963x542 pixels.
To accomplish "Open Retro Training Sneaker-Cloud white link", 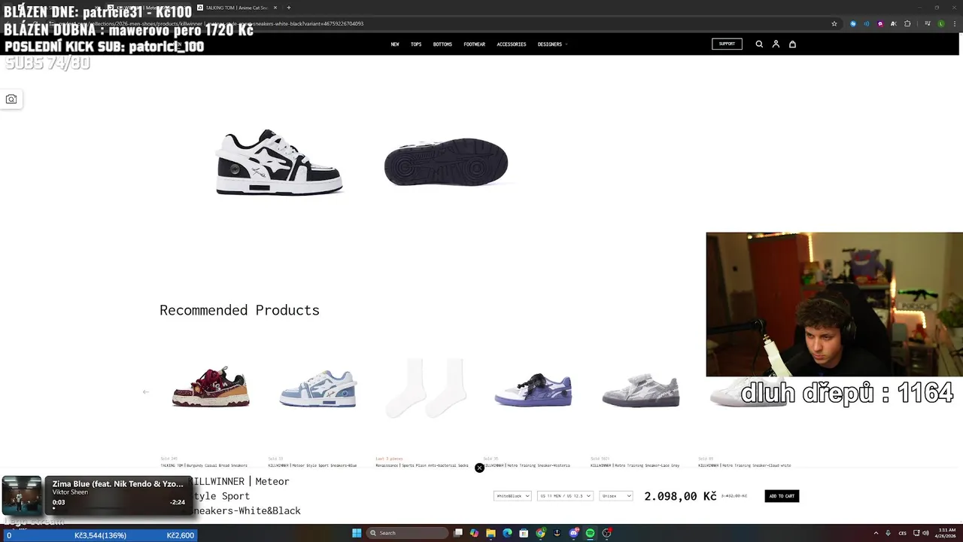I will [x=745, y=465].
